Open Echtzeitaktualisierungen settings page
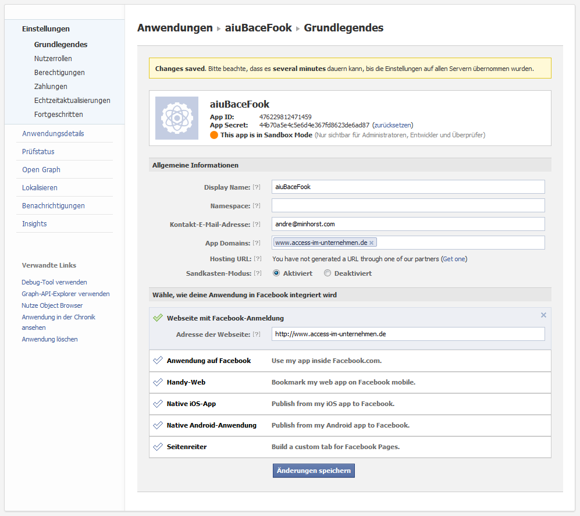This screenshot has width=580, height=516. coord(72,101)
